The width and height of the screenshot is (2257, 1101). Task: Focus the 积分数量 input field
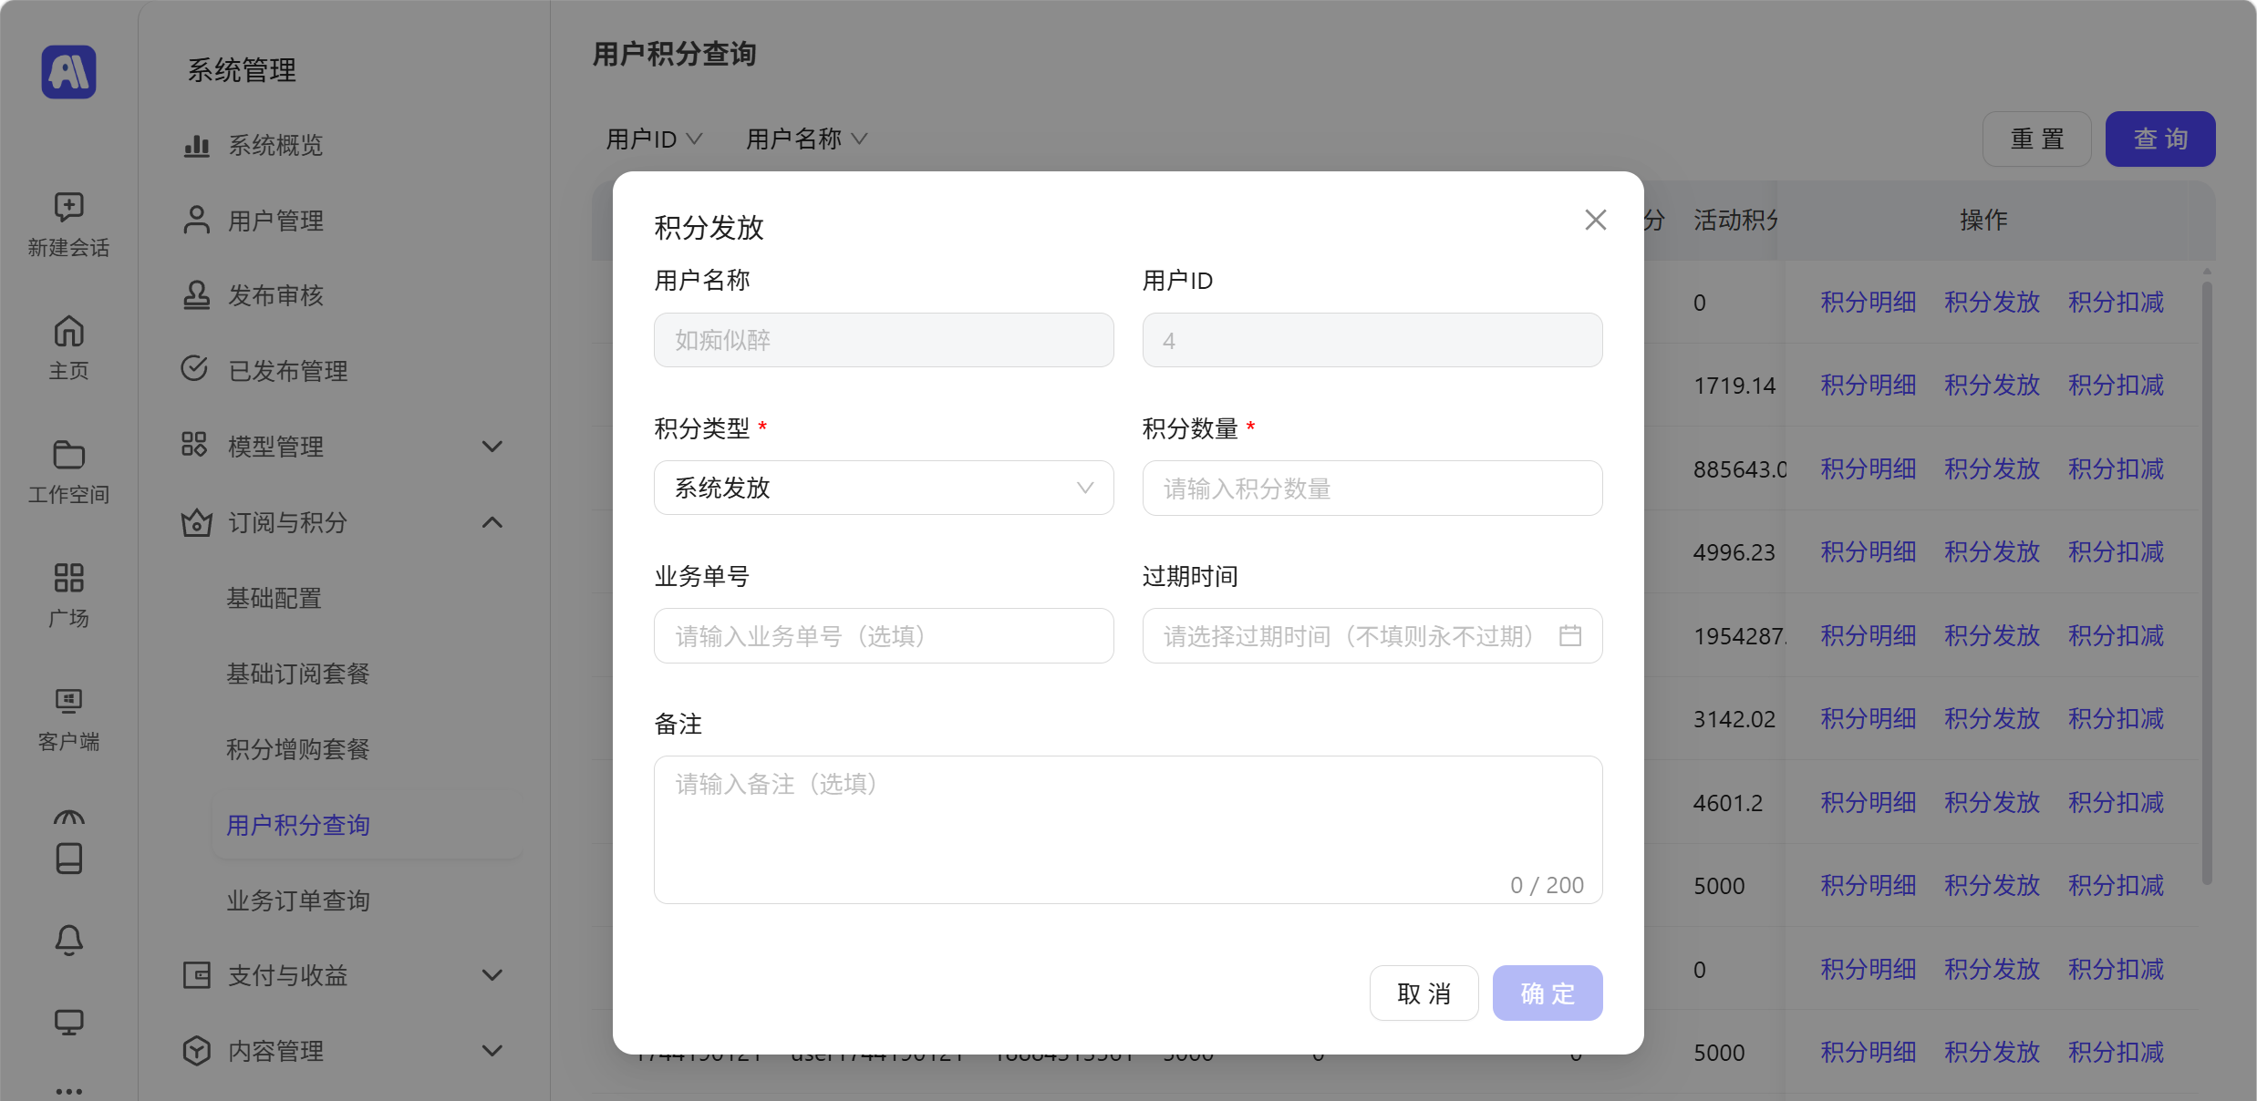pyautogui.click(x=1372, y=488)
